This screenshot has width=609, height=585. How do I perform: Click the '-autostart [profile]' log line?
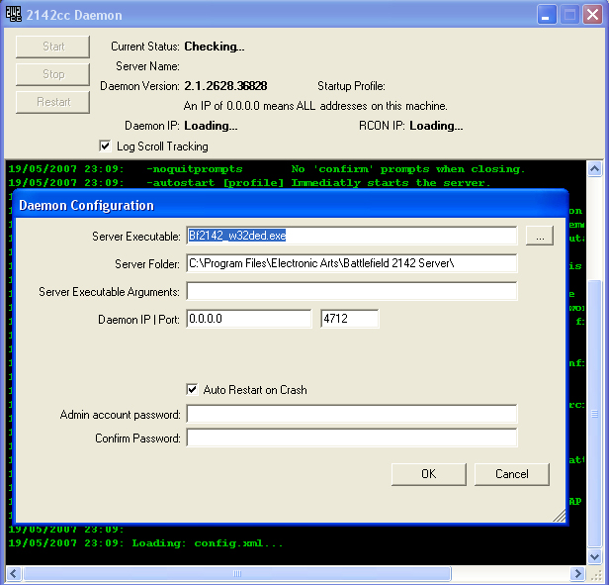point(248,183)
